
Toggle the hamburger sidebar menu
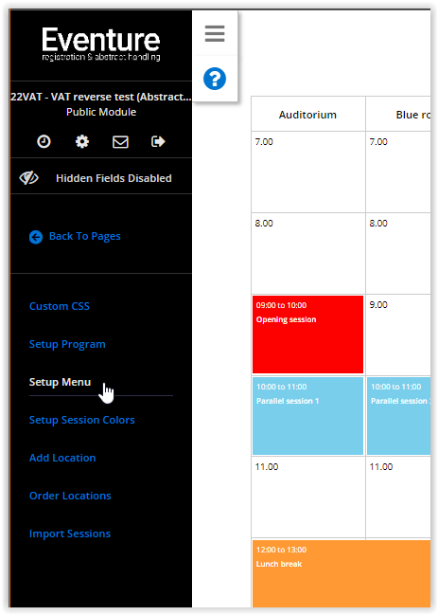tap(215, 34)
